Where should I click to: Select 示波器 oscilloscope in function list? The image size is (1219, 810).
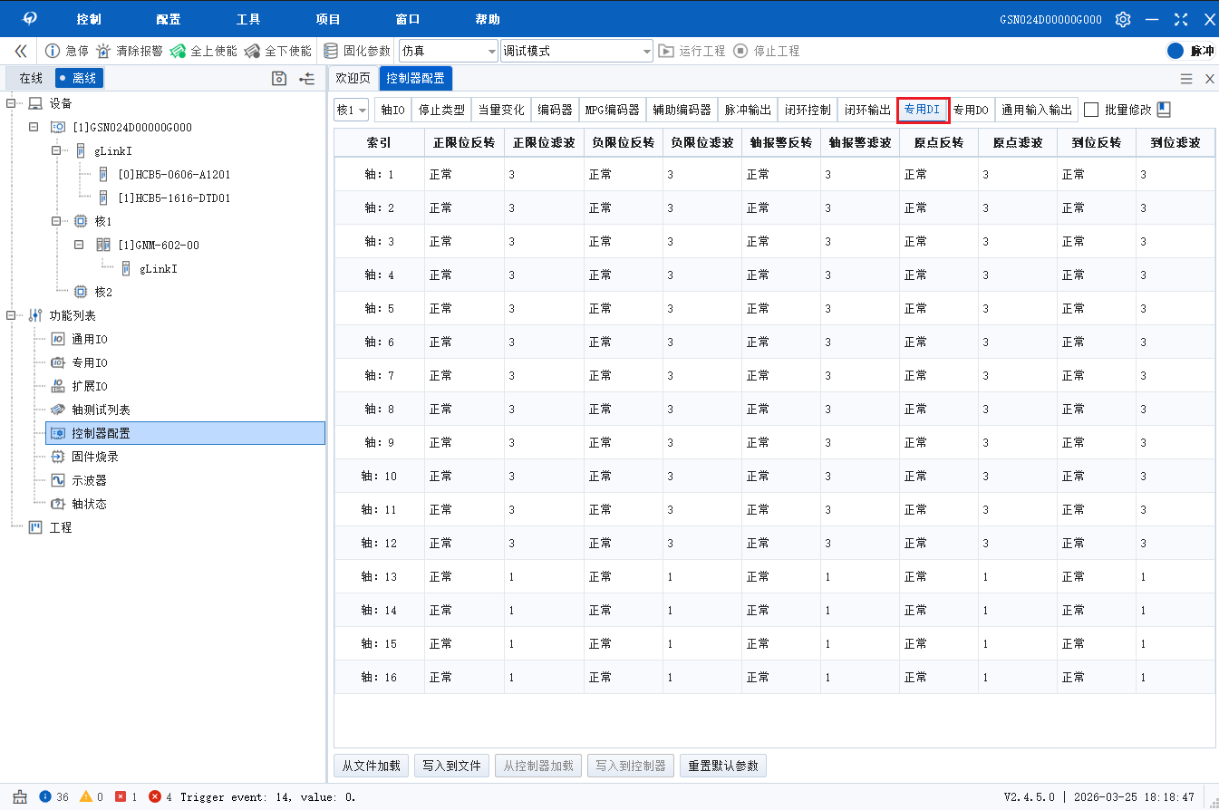click(89, 480)
